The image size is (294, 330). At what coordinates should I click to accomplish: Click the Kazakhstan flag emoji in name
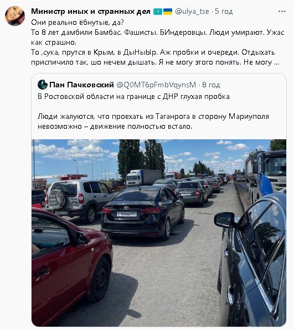158,12
